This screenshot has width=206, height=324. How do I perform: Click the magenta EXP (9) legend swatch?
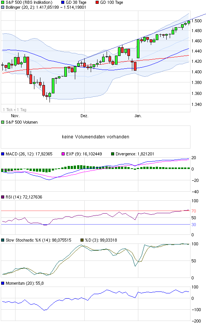[63, 154]
